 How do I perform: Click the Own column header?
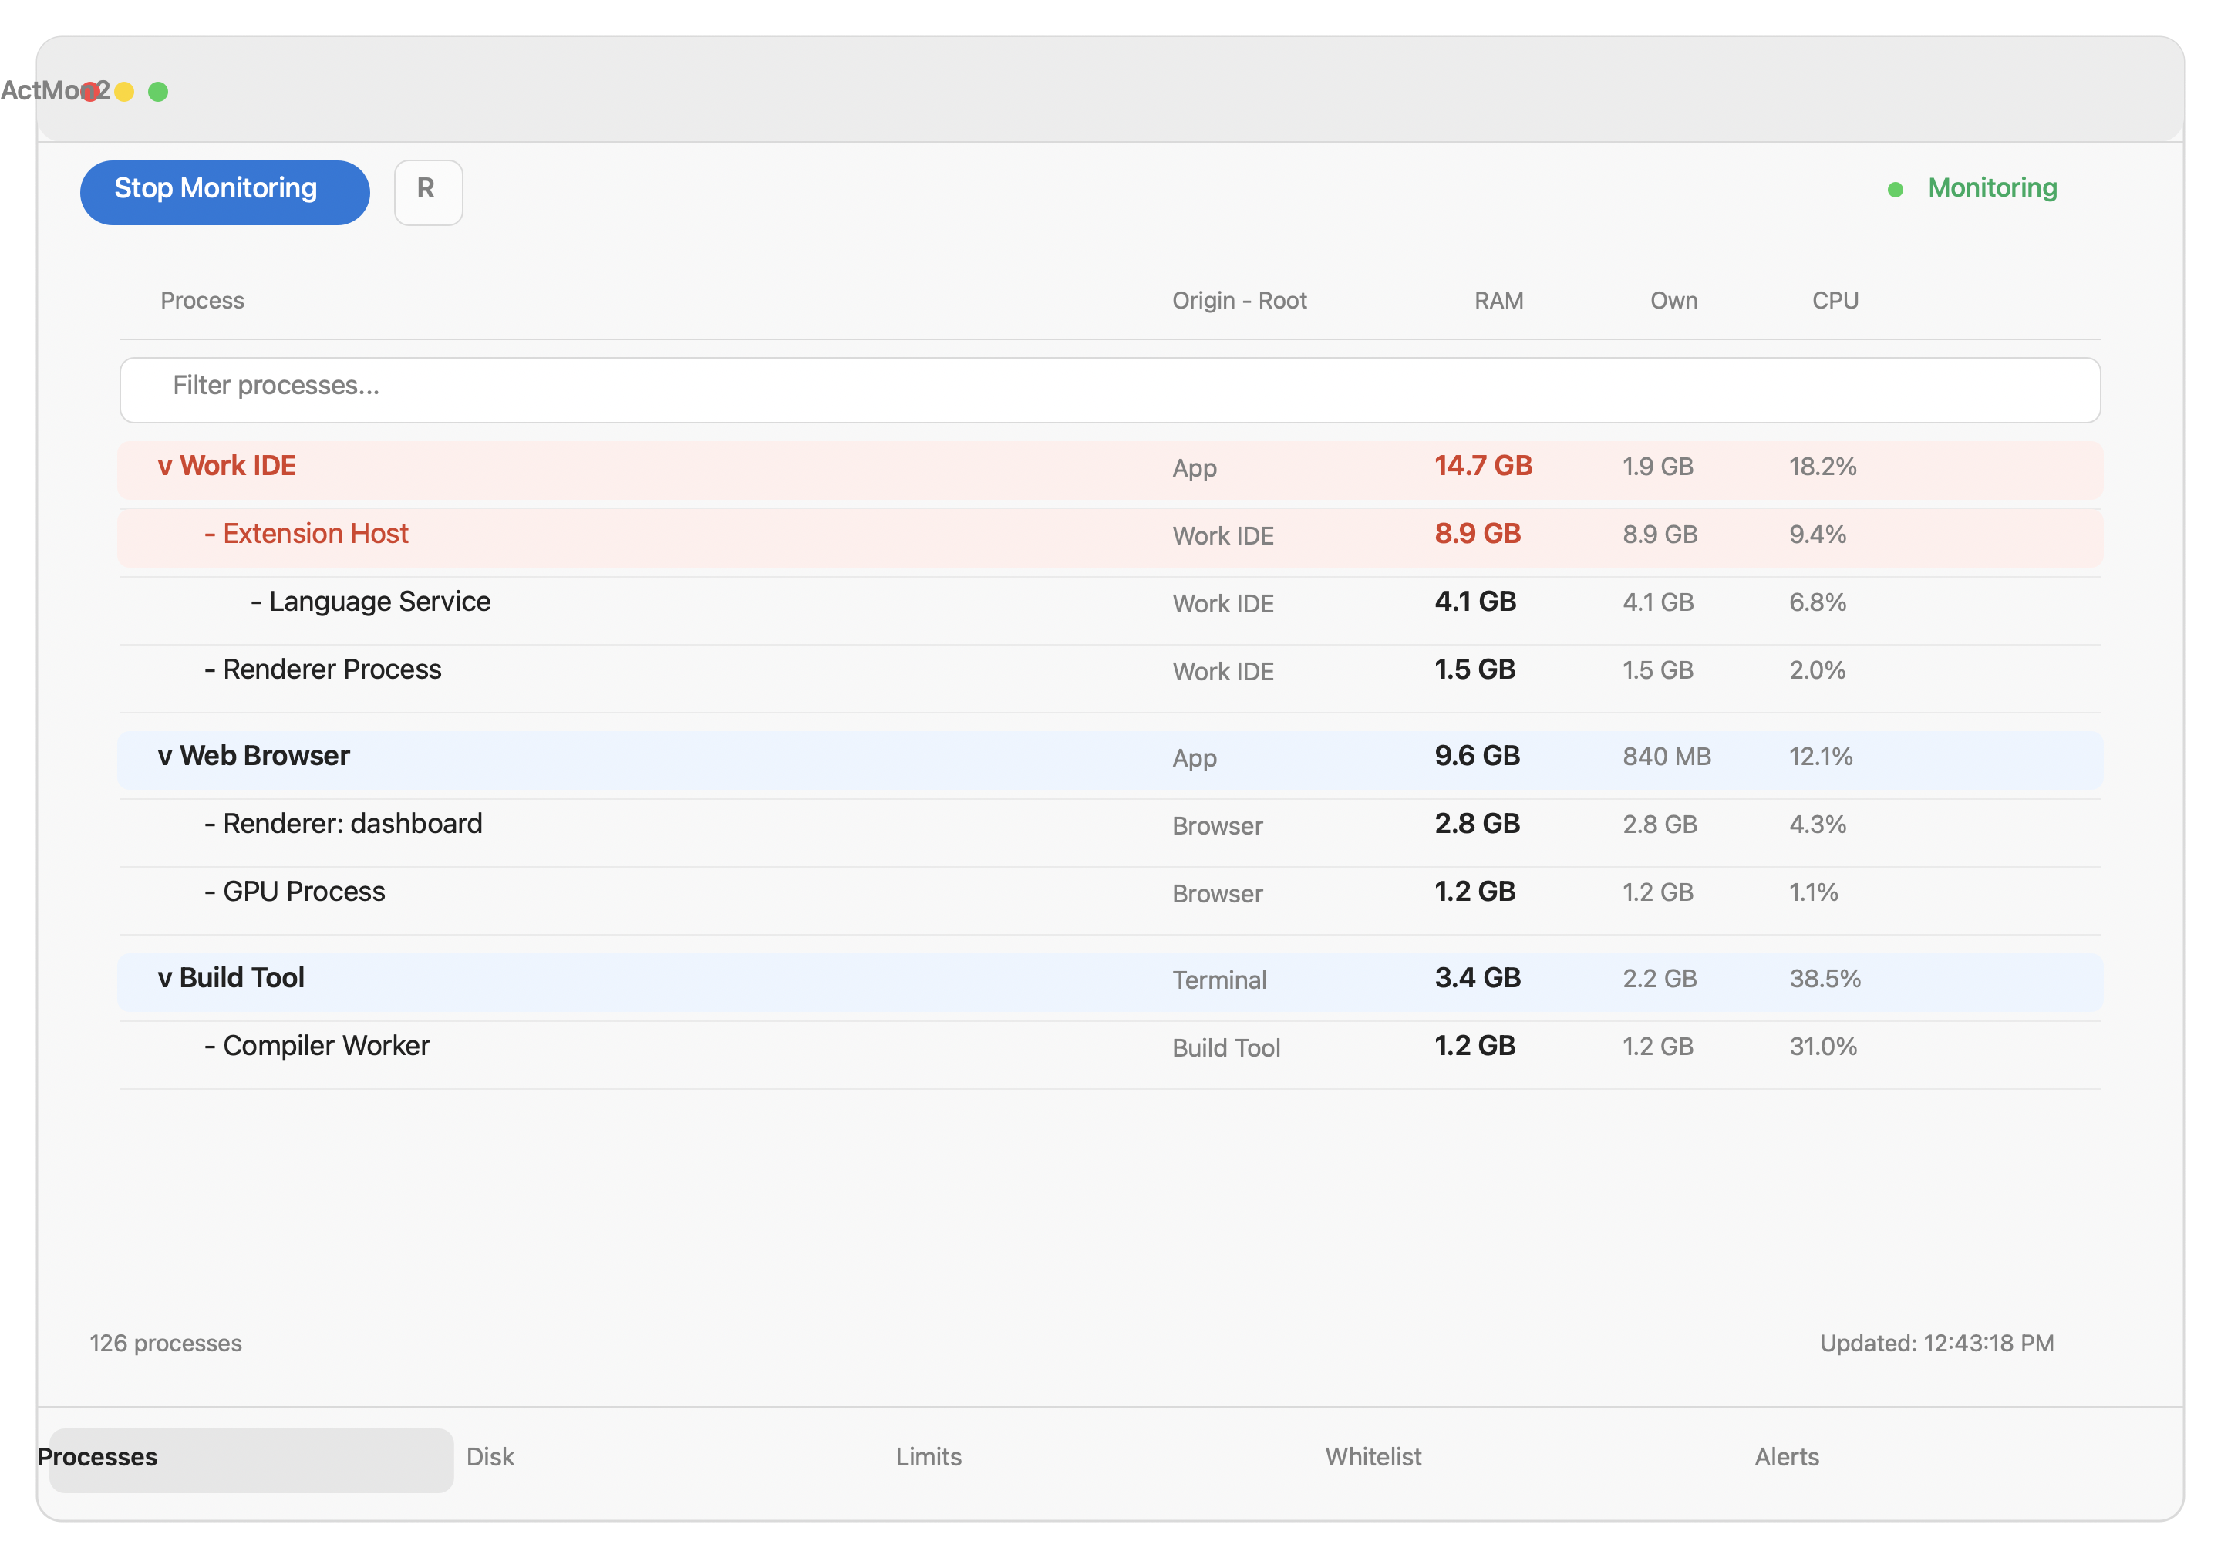[x=1673, y=301]
